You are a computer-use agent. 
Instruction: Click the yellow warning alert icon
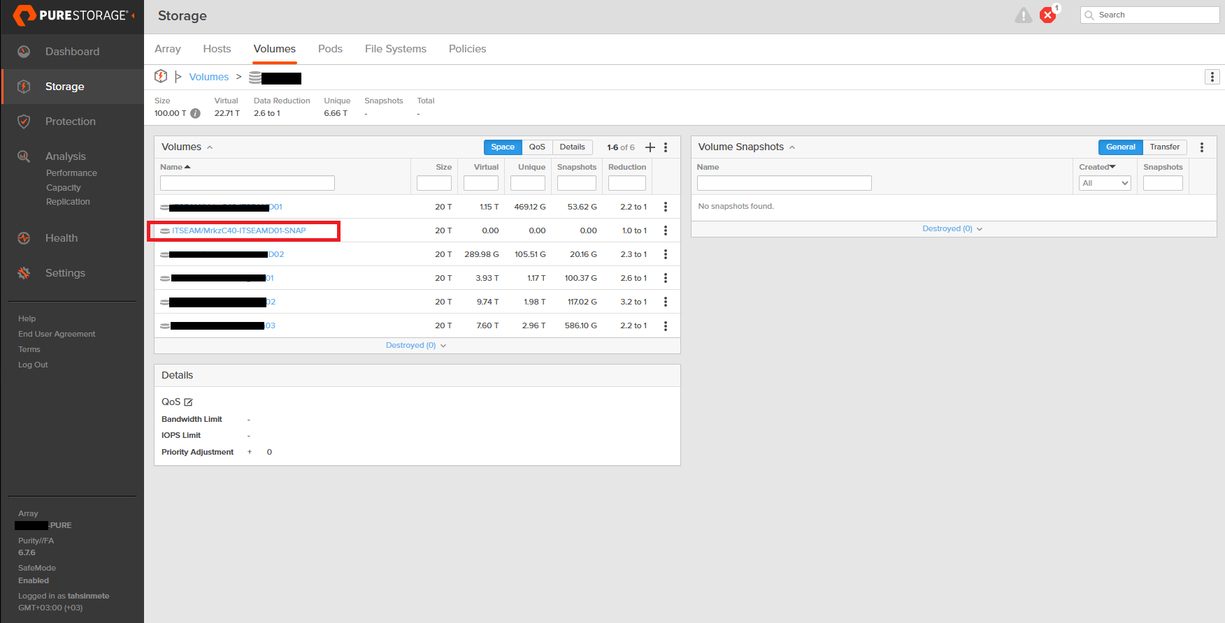(x=1023, y=15)
